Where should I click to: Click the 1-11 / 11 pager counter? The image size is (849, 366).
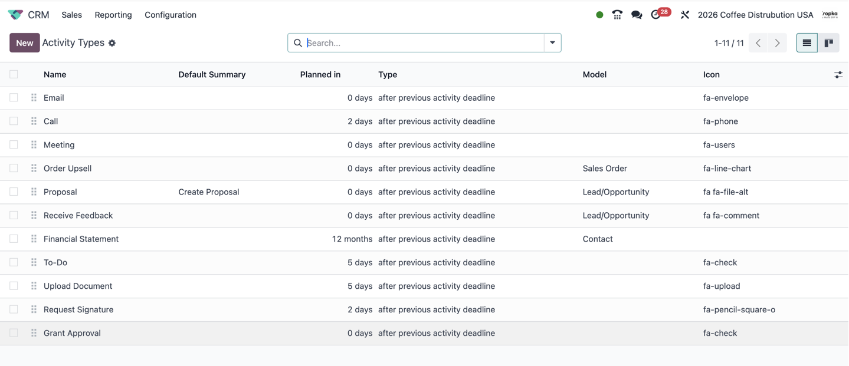(729, 43)
